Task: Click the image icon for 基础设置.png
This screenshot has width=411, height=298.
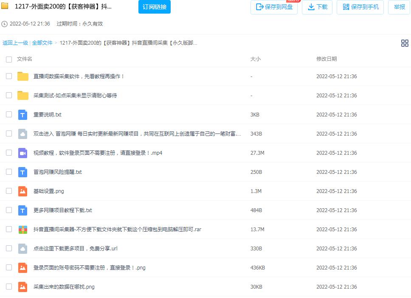Action: 23,191
